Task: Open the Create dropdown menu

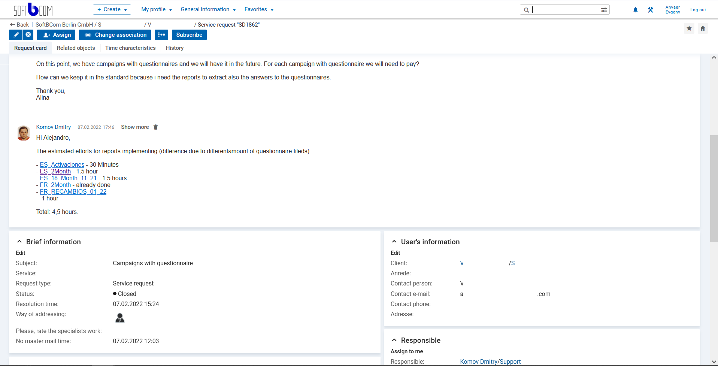Action: pyautogui.click(x=112, y=9)
